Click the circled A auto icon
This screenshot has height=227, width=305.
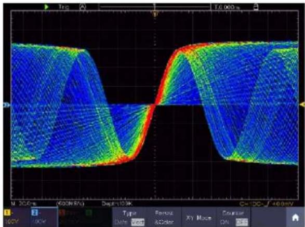pos(83,7)
